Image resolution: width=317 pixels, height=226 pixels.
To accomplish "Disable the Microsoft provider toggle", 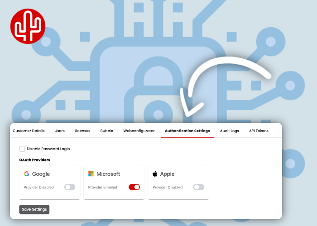I will [134, 187].
